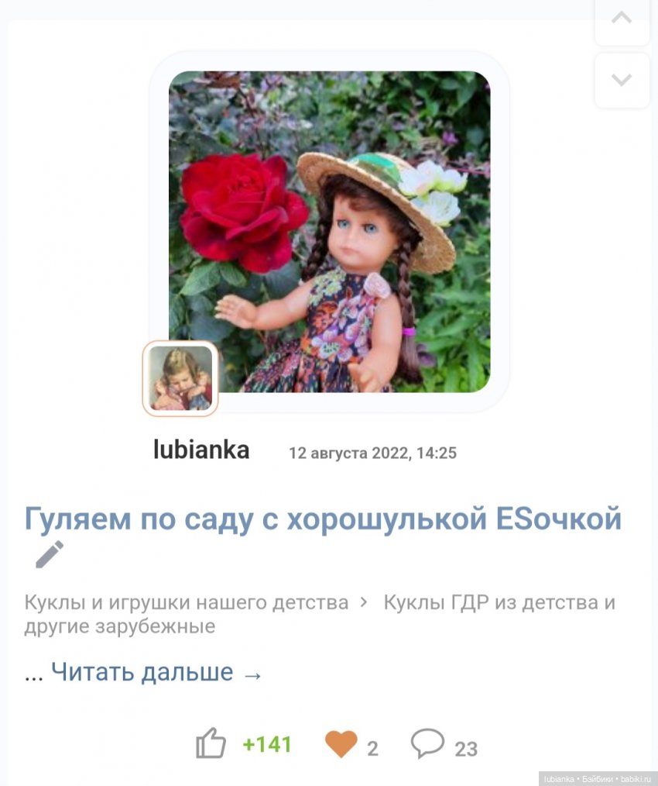
Task: Open lubianka's avatar picture
Action: point(180,378)
